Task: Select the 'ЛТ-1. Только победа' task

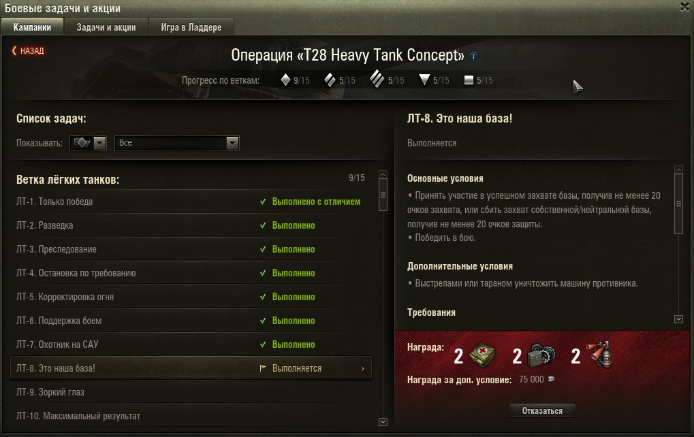Action: point(190,201)
